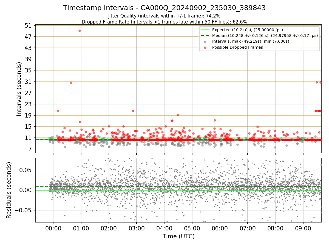
Task: Click the 'Intervals (seconds)' y-axis label
Action: tap(19, 89)
